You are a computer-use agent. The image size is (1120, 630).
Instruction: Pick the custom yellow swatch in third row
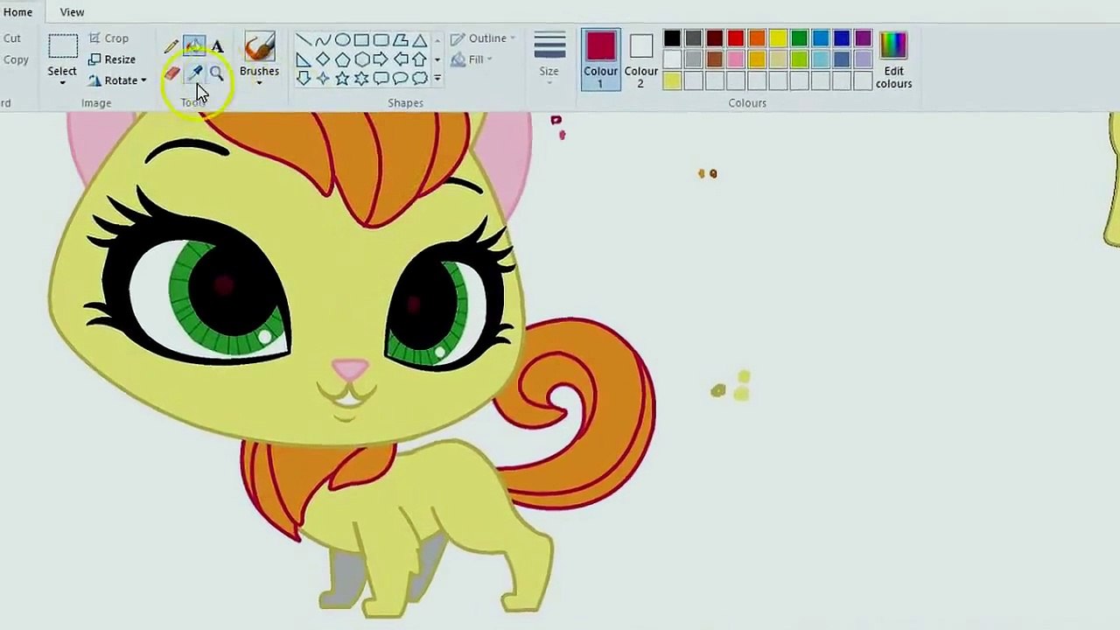[672, 81]
